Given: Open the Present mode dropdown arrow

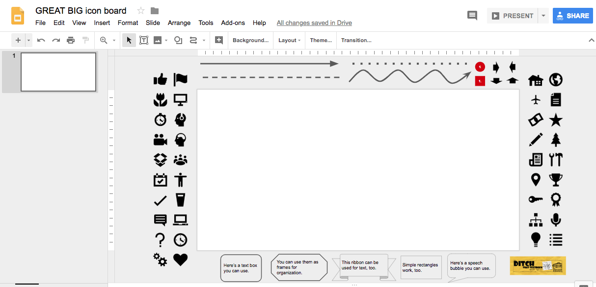Looking at the screenshot, I should pos(543,15).
